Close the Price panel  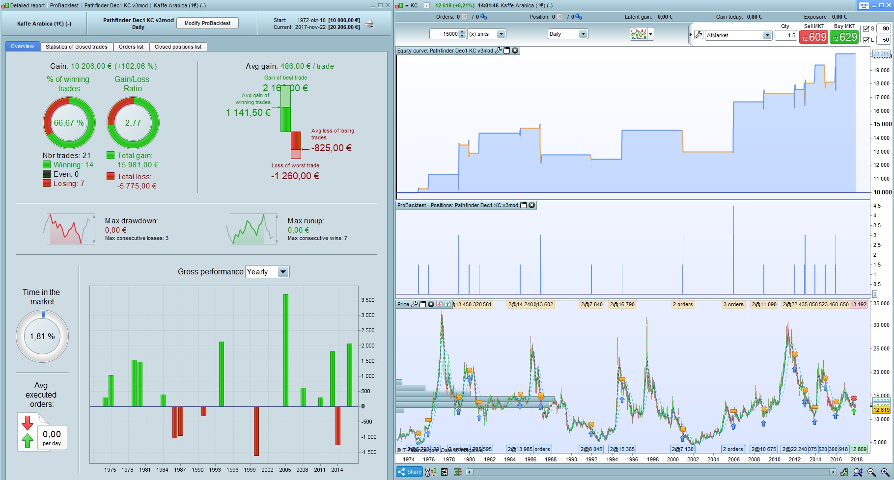point(431,304)
